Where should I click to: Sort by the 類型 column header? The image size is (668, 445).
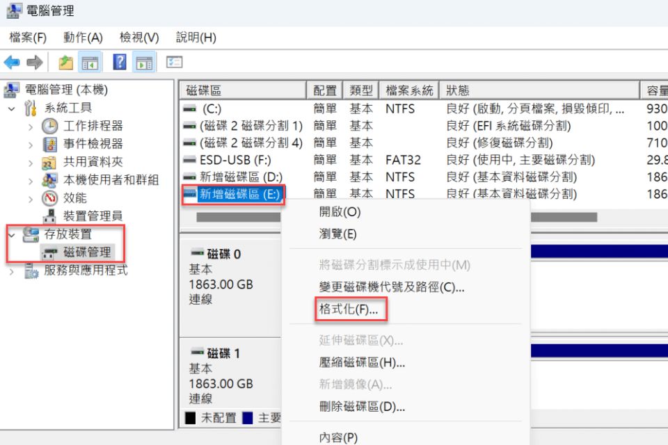click(x=361, y=90)
